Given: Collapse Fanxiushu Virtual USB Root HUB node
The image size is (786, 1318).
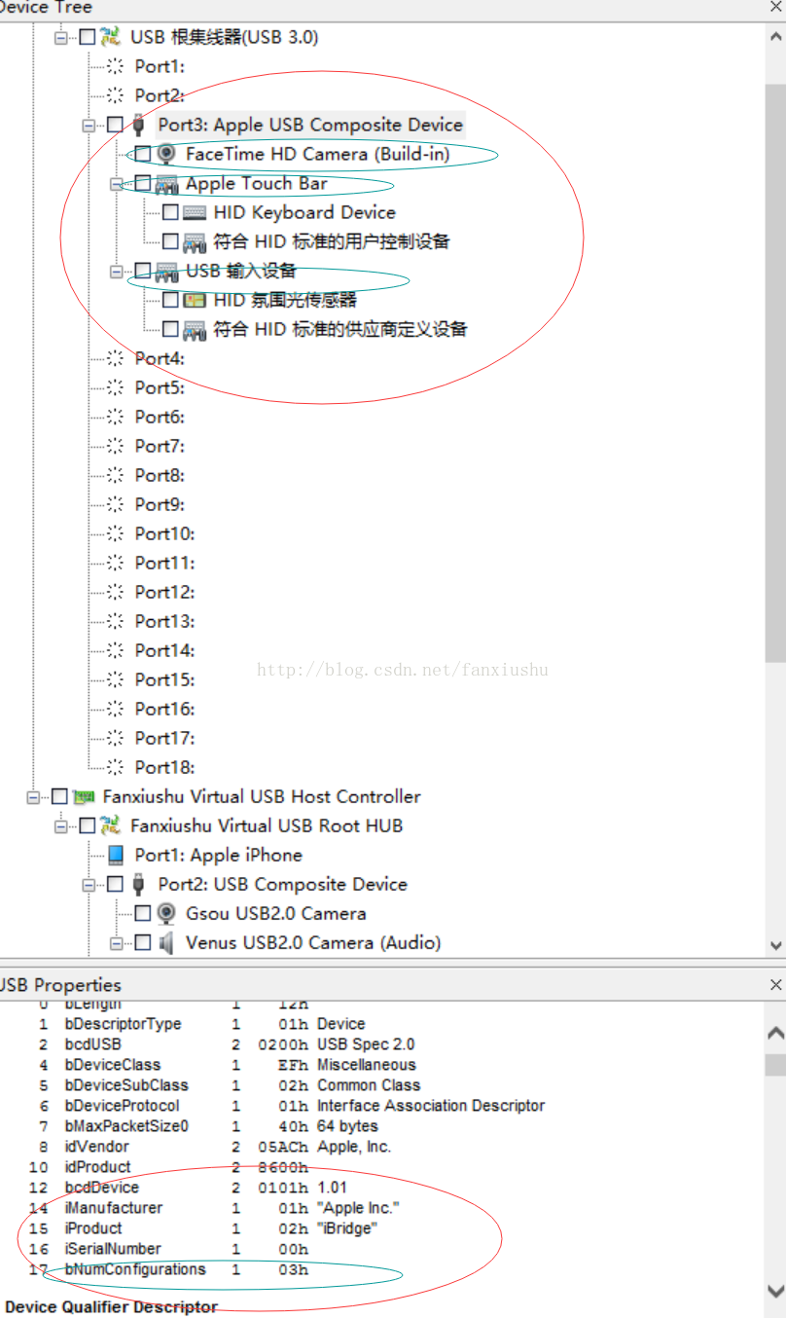Looking at the screenshot, I should [61, 825].
